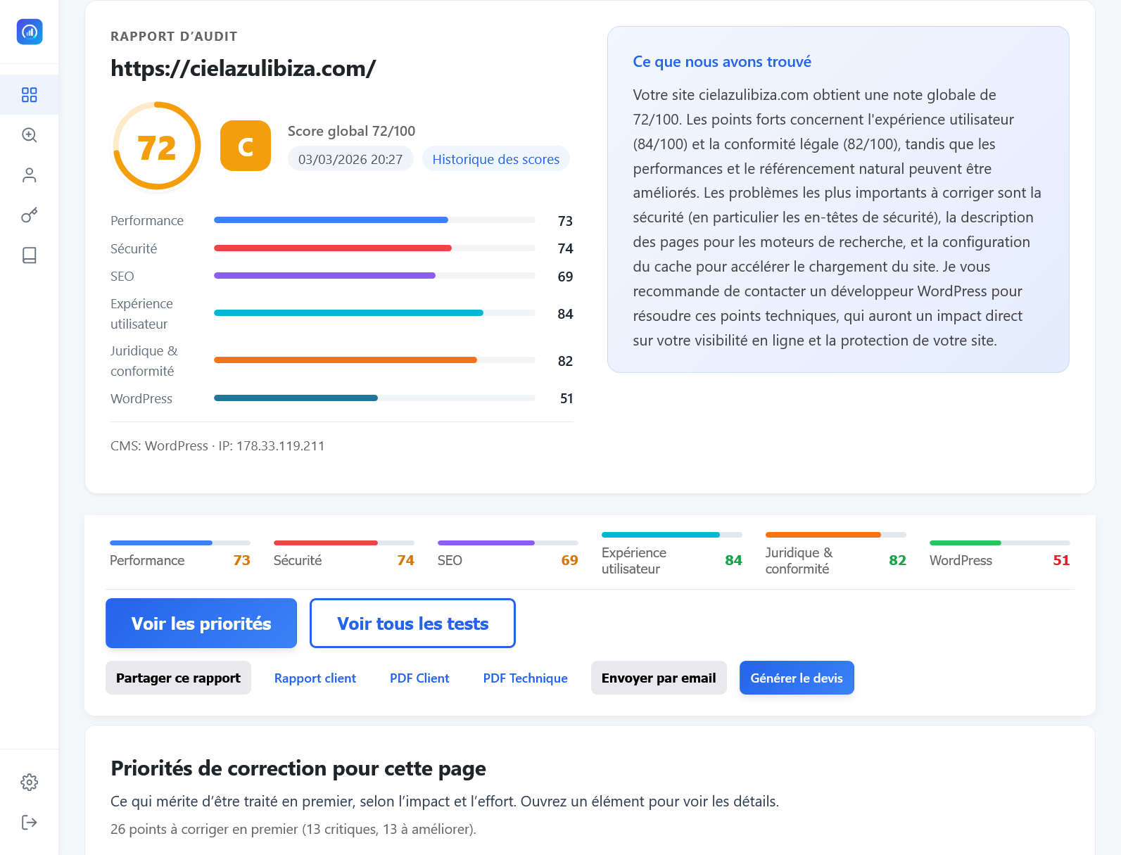Image resolution: width=1121 pixels, height=855 pixels.
Task: Click the logout icon in sidebar
Action: coord(30,823)
